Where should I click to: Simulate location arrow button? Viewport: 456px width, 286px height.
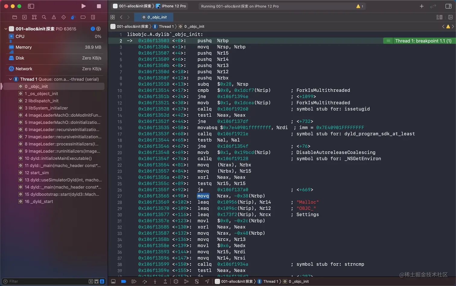pyautogui.click(x=207, y=281)
